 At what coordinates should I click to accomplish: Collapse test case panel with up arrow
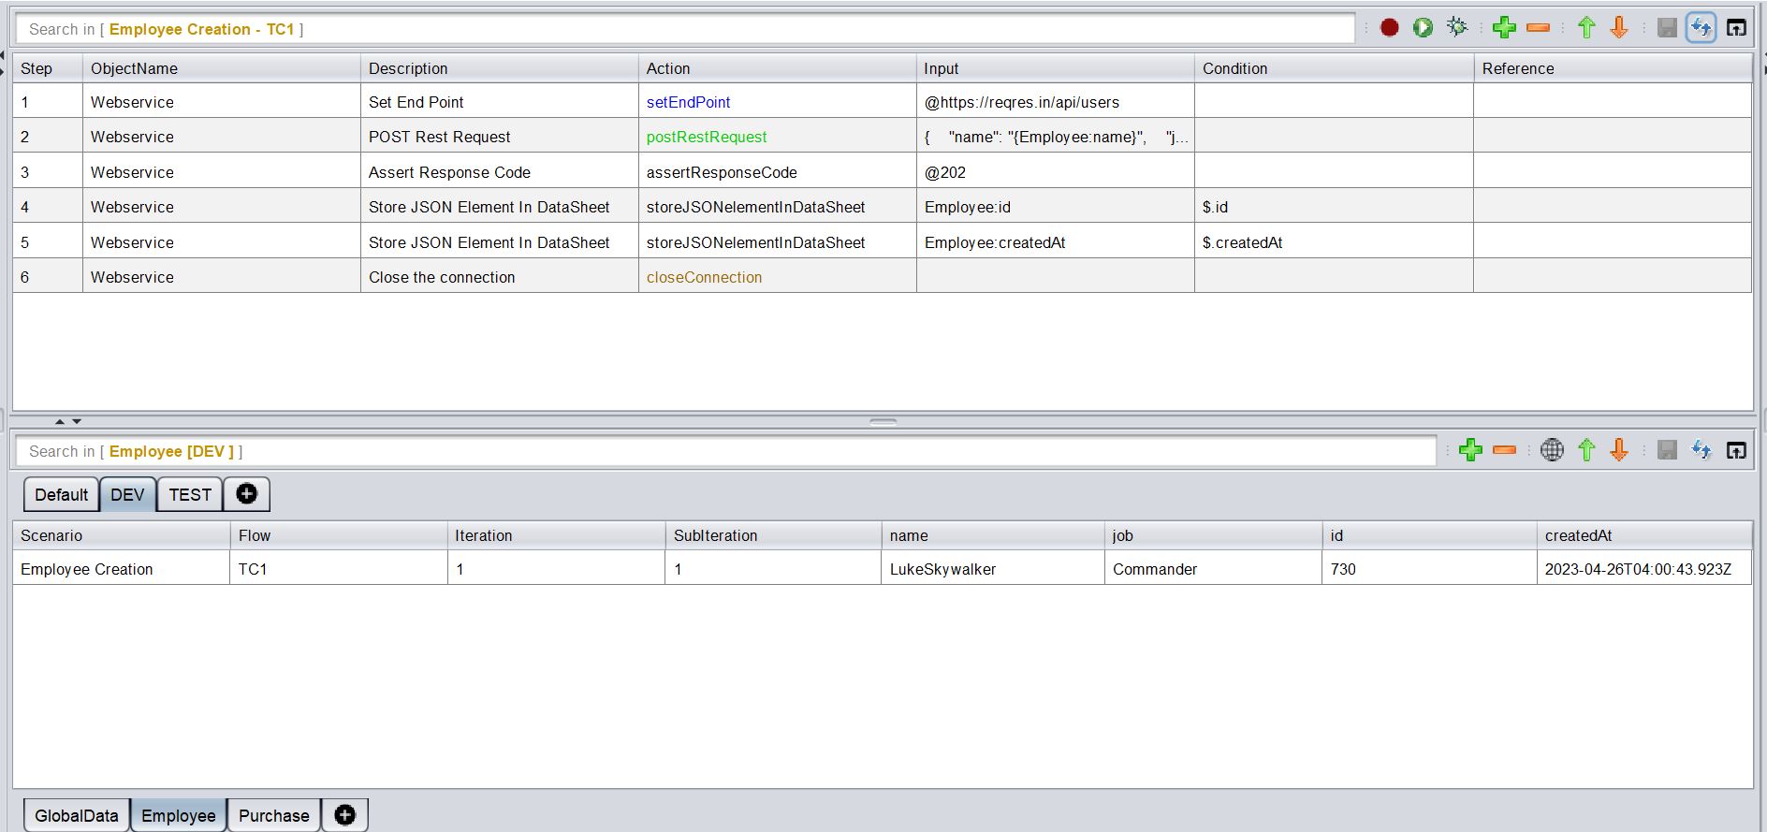click(60, 421)
